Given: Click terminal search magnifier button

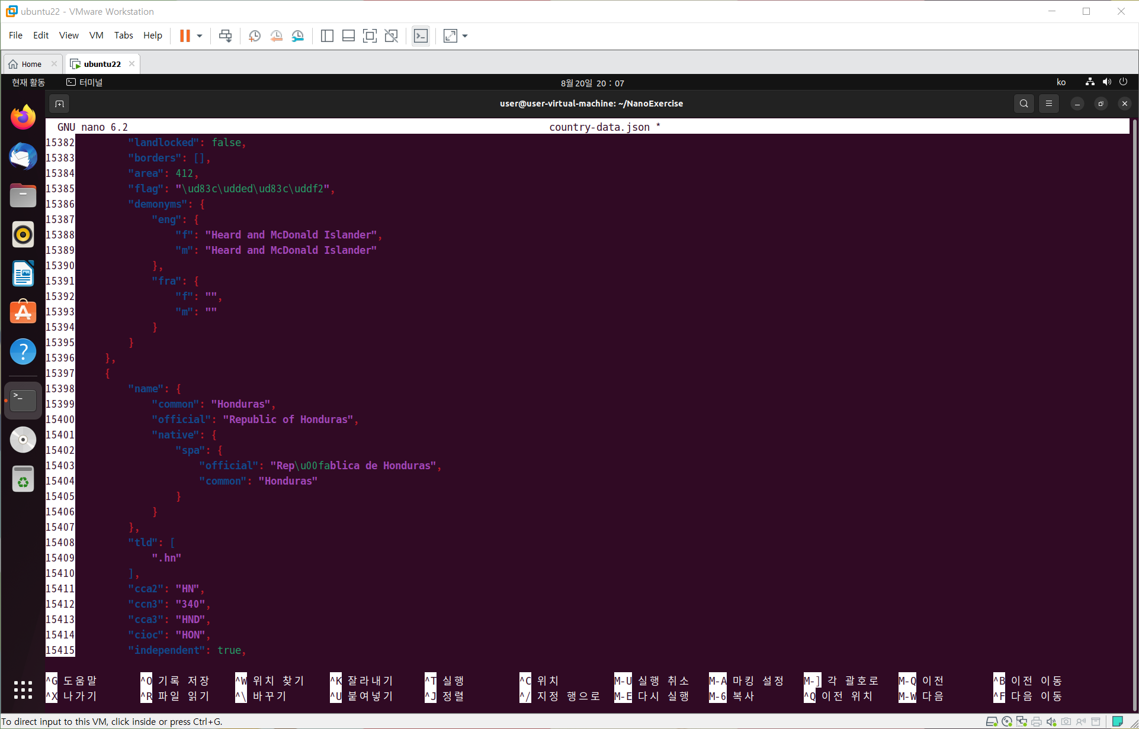Looking at the screenshot, I should tap(1024, 104).
